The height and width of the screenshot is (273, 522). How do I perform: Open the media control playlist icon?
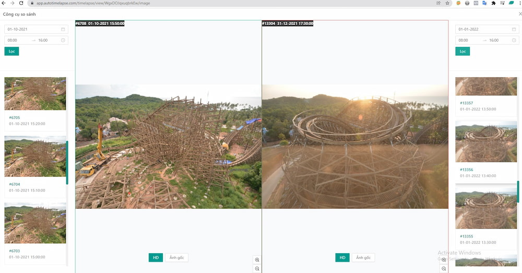click(502, 3)
